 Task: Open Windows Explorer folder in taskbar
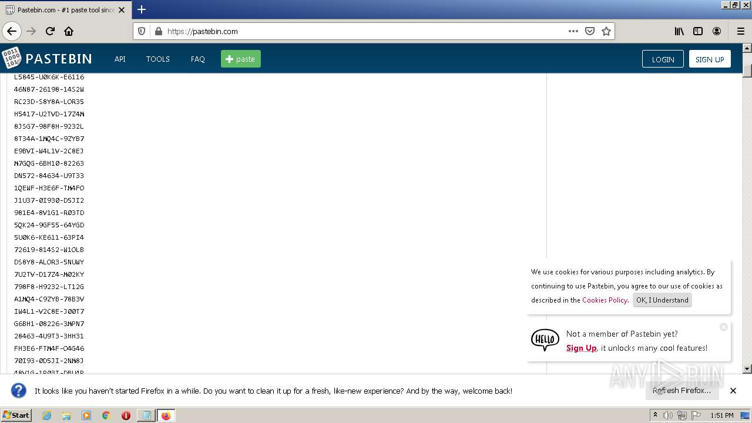pos(66,415)
